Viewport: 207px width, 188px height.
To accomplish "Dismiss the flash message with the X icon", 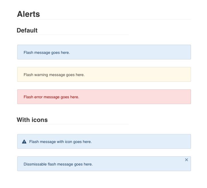I will click(x=186, y=160).
